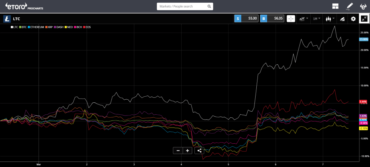Click the magnifier icon in search box
This screenshot has height=167, width=370.
[x=209, y=6]
